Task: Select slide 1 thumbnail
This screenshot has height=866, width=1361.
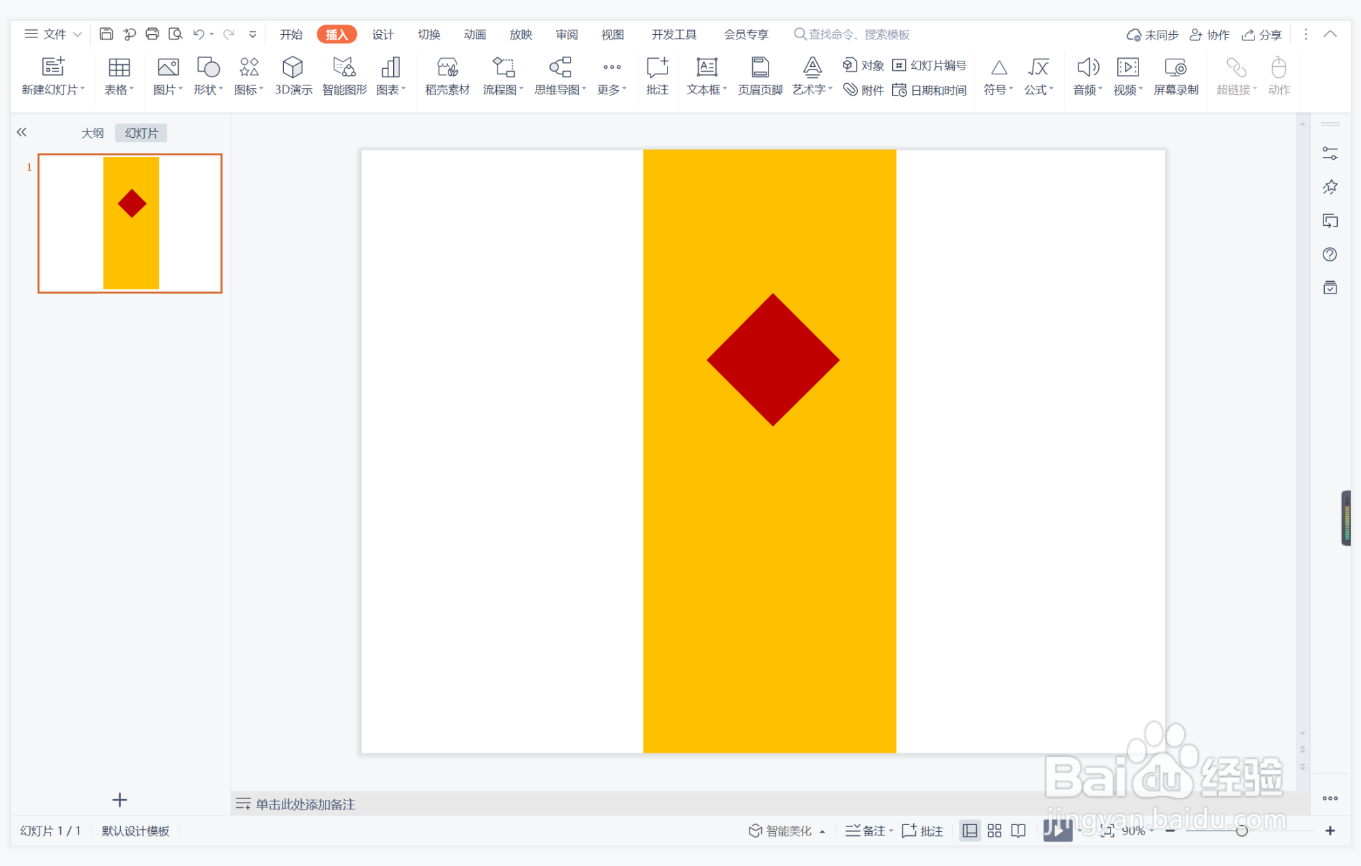Action: click(130, 223)
